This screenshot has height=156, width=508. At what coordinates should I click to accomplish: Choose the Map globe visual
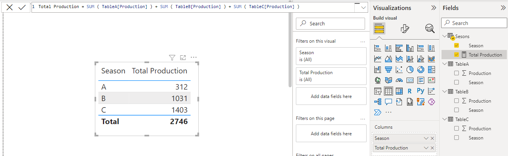378,80
